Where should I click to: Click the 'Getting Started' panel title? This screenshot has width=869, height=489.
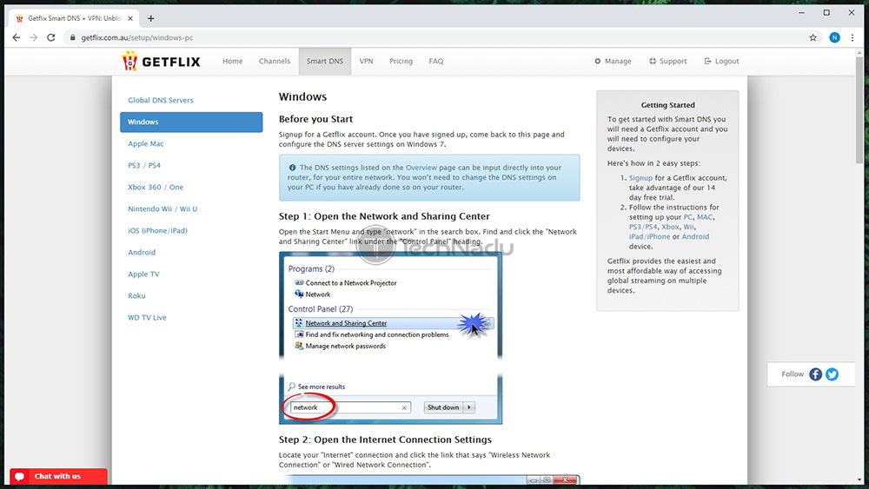coord(667,105)
